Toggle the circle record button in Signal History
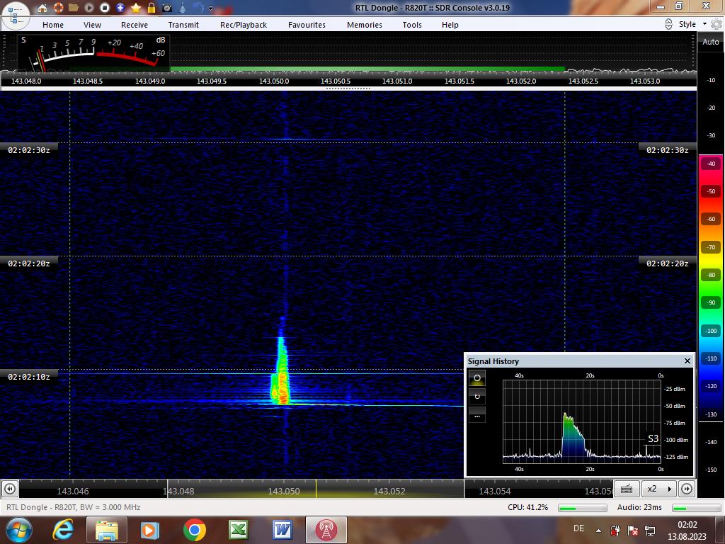Screen dimensions: 725x544 pyautogui.click(x=476, y=378)
